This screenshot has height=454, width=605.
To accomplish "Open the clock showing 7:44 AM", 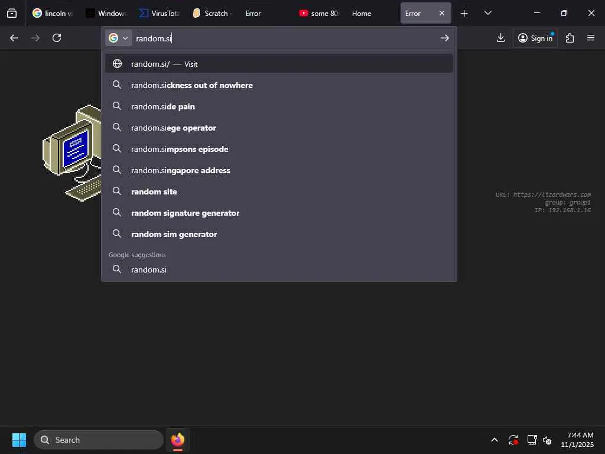I will pos(577,440).
